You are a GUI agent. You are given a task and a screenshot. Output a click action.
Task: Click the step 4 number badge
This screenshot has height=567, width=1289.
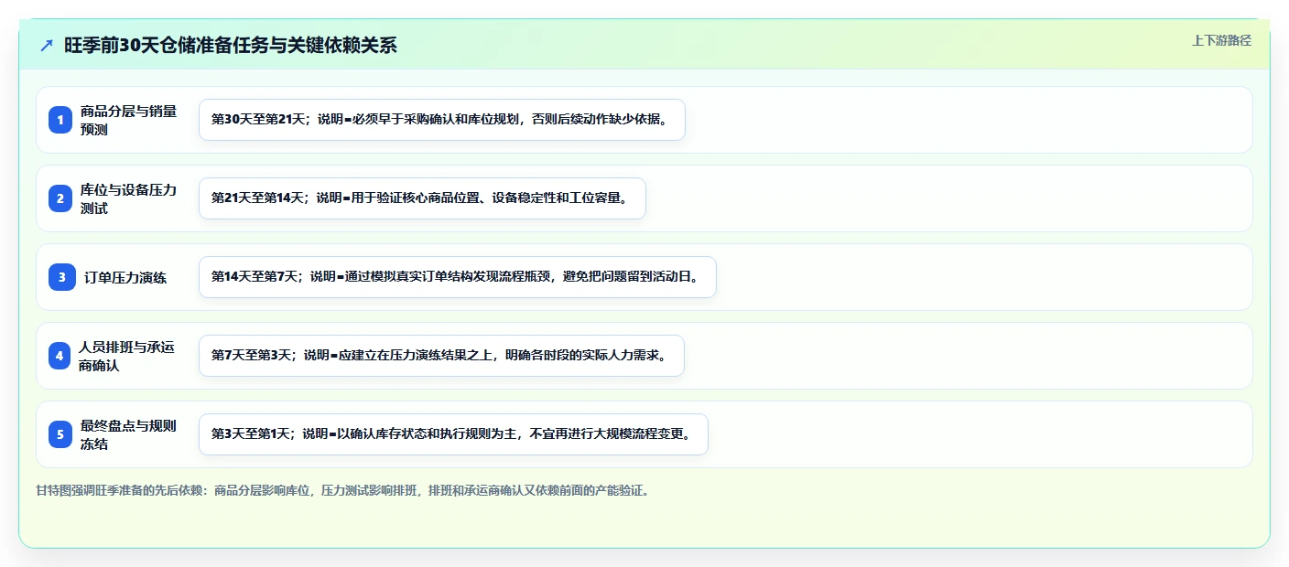point(60,356)
